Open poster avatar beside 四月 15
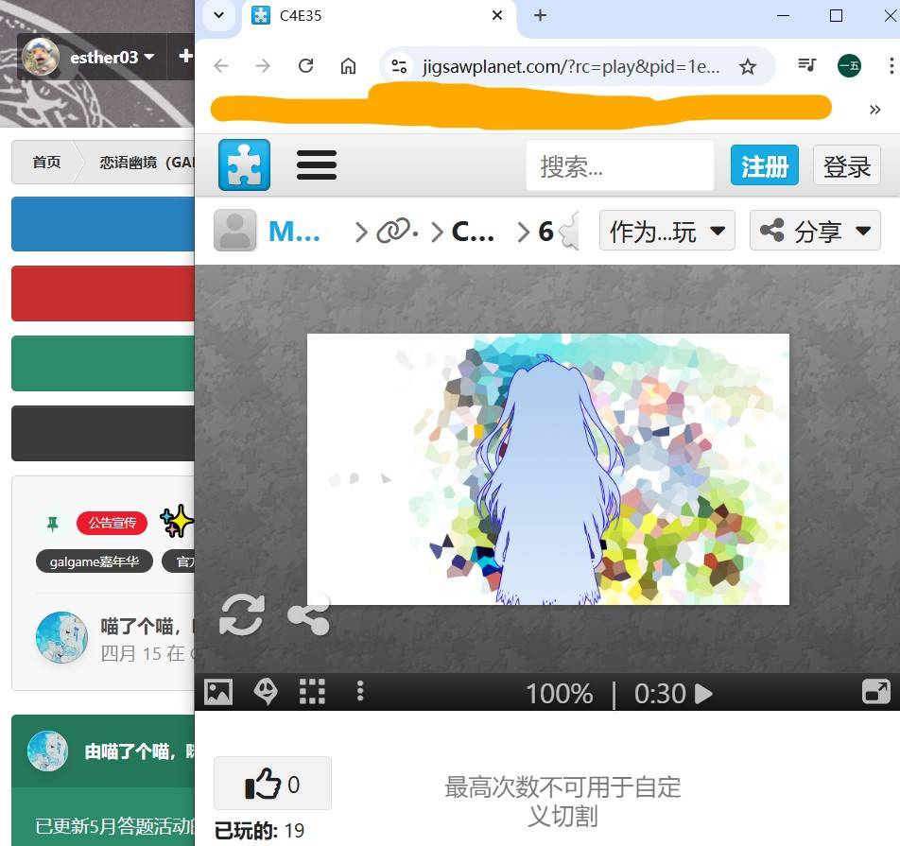Screen dimensions: 900x846 click(x=62, y=638)
